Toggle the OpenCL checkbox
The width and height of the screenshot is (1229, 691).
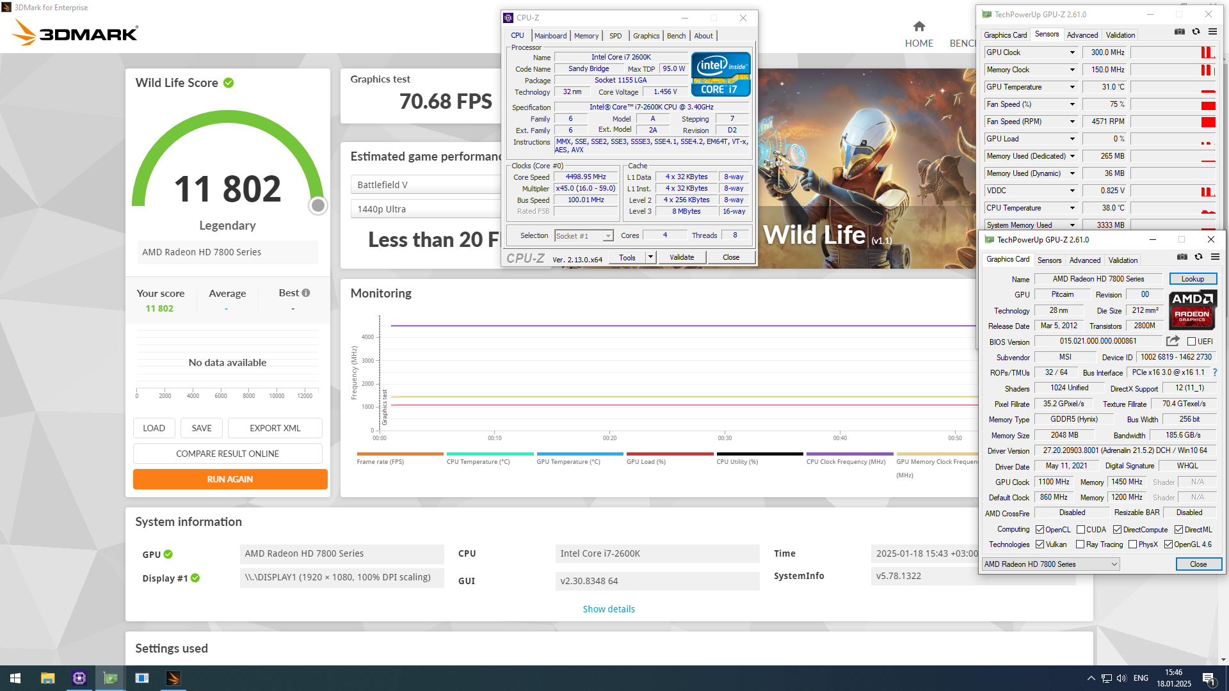(x=1040, y=530)
